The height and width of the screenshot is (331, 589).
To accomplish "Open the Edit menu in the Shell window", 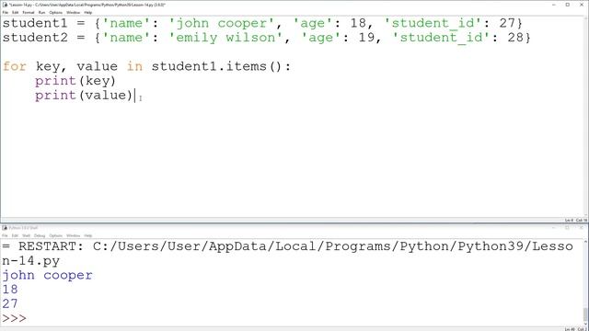I will coord(15,235).
